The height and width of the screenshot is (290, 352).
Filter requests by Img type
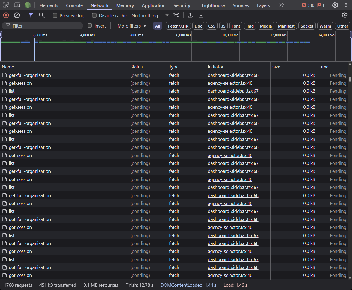click(250, 26)
